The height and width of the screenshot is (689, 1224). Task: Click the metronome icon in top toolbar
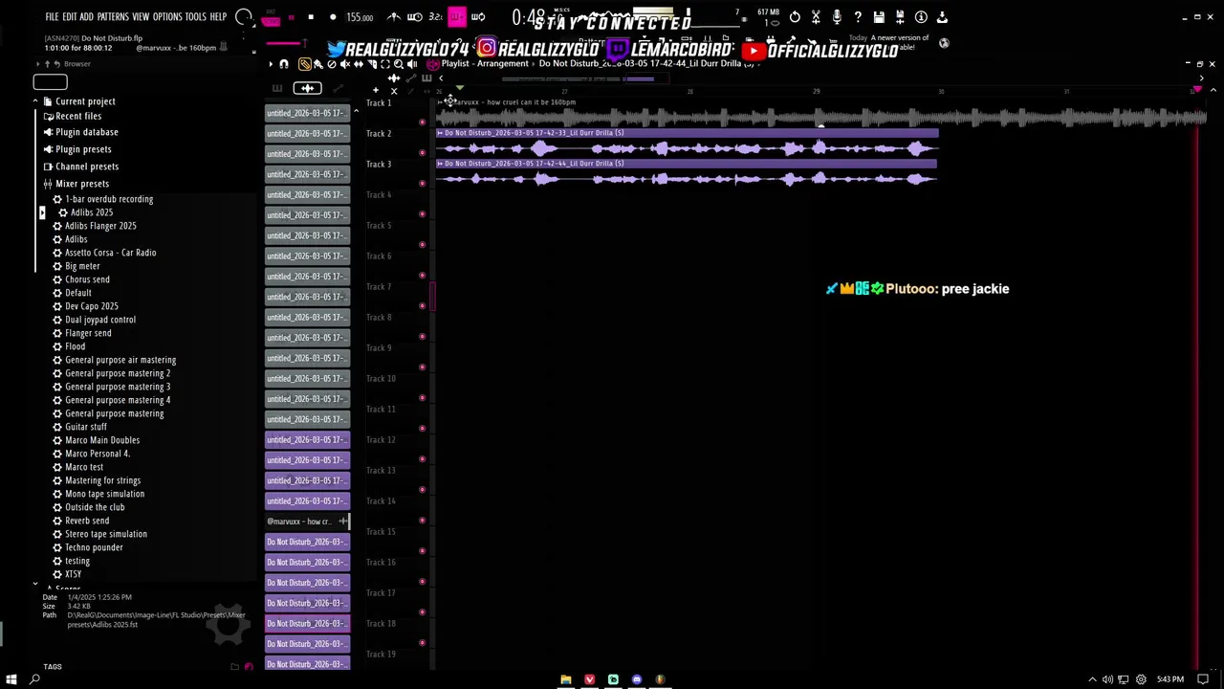point(394,17)
